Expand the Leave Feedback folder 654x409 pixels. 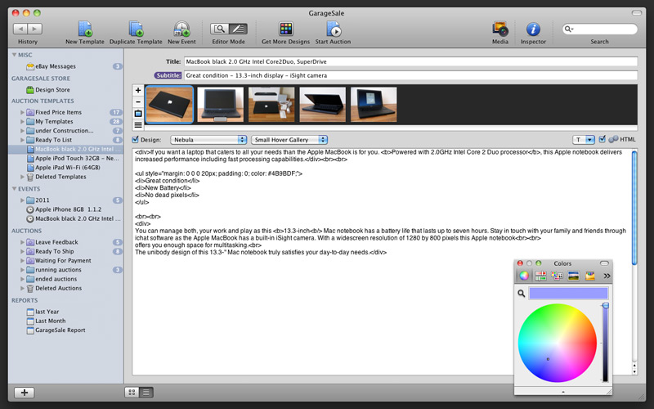[x=23, y=242]
